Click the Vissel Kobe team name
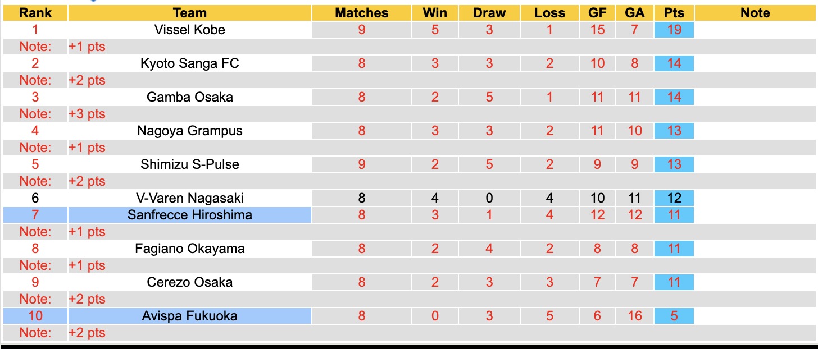 [190, 30]
